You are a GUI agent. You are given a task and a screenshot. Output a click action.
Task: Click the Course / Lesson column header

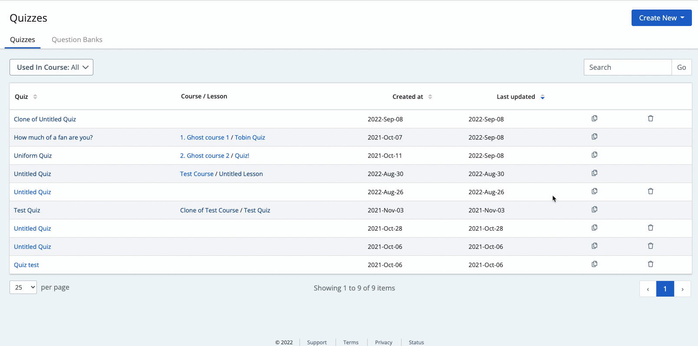tap(204, 96)
